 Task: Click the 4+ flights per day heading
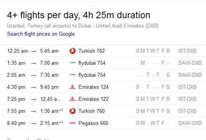[x=79, y=15]
